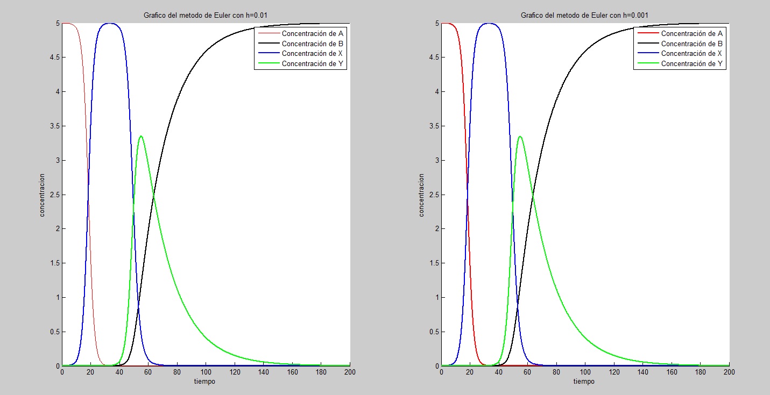Click the title 'Grafico del metodo de Euler con h=0.001'
The height and width of the screenshot is (395, 770).
coord(585,16)
